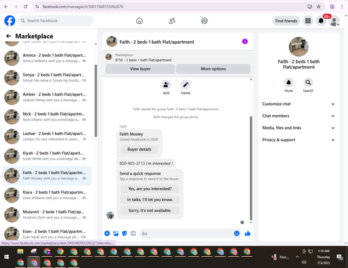Send a thumbs up like

(248, 233)
